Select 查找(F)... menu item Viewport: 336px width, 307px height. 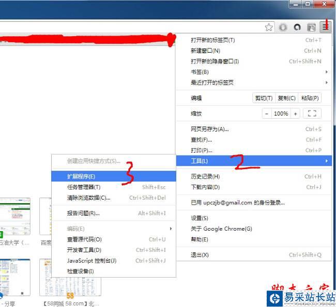coord(254,140)
